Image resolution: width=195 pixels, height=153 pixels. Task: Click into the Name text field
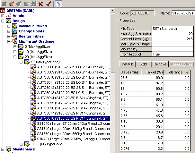pyautogui.click(x=182, y=13)
